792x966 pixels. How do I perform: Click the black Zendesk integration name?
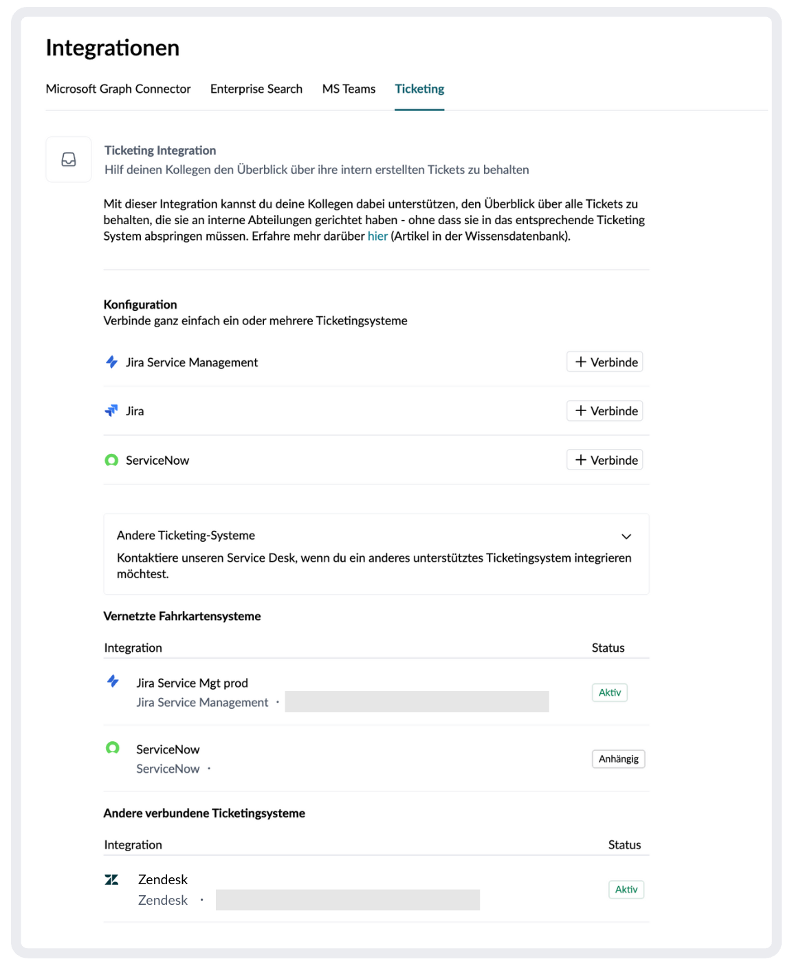[x=163, y=879]
